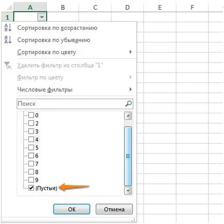Click the select-all corner triangle icon

click(9, 7)
